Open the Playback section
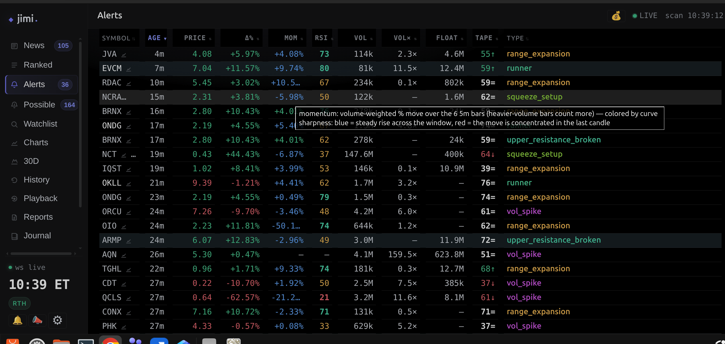The height and width of the screenshot is (344, 725). click(x=41, y=198)
